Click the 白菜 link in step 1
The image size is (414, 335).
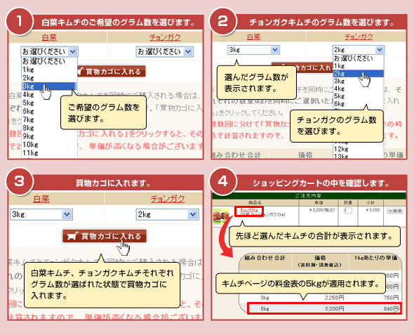49,37
